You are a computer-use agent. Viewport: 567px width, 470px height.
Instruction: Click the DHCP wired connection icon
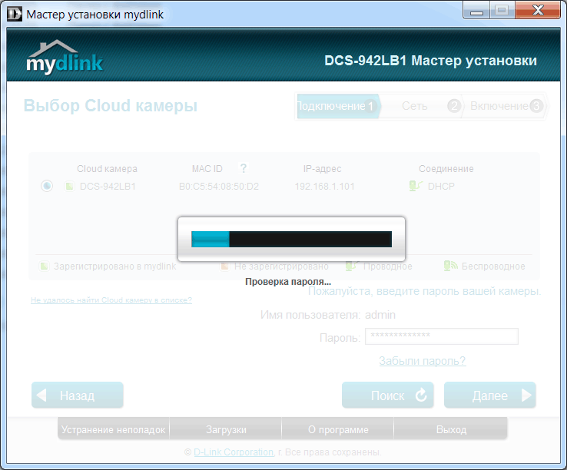point(416,186)
